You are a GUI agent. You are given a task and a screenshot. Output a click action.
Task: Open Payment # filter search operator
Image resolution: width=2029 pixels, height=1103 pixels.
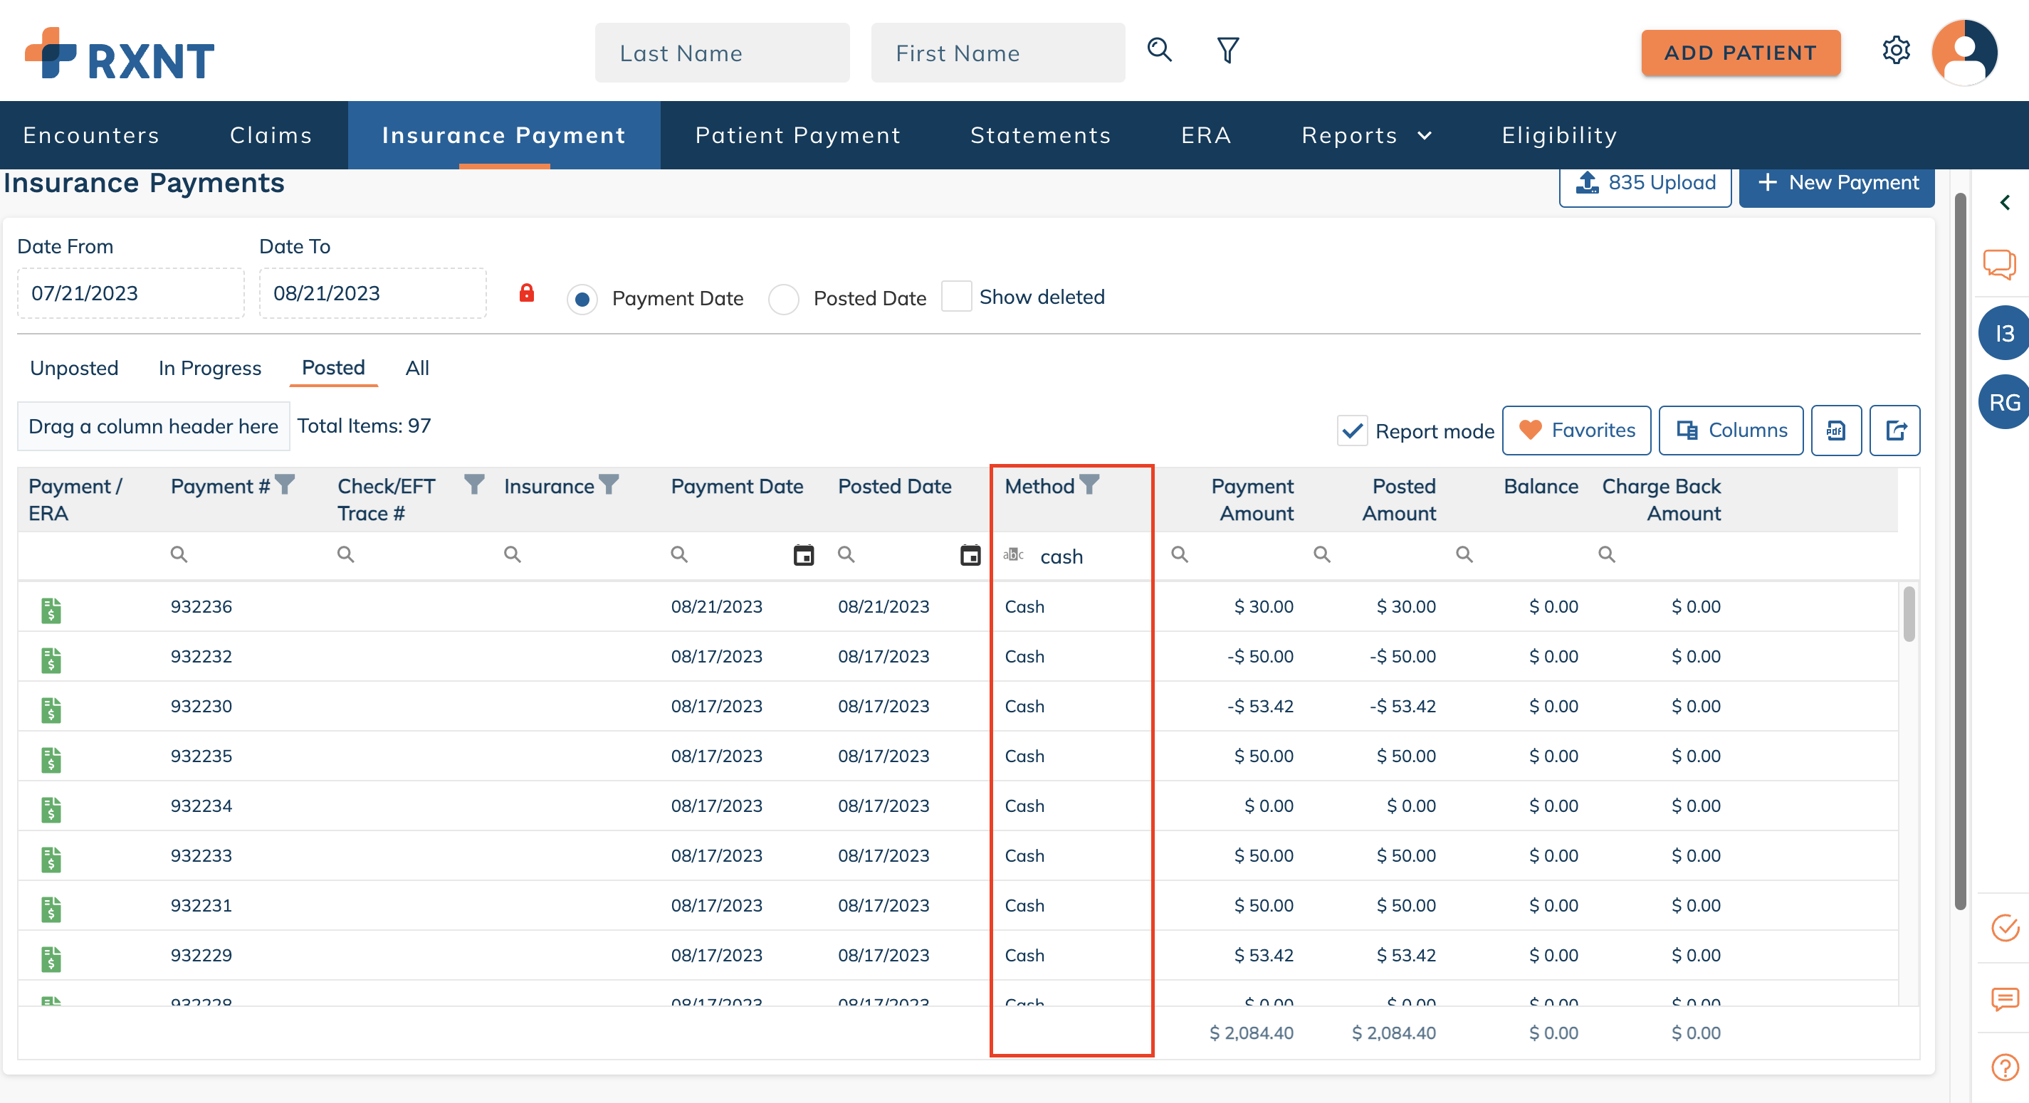tap(179, 554)
